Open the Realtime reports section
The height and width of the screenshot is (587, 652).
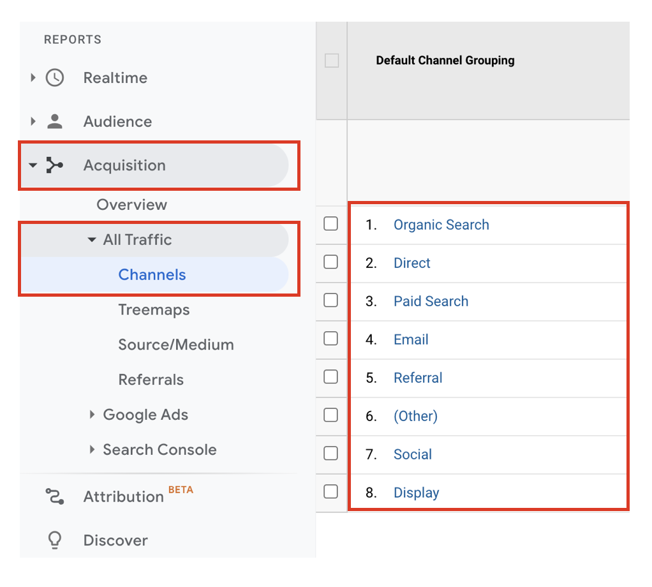[x=115, y=78]
